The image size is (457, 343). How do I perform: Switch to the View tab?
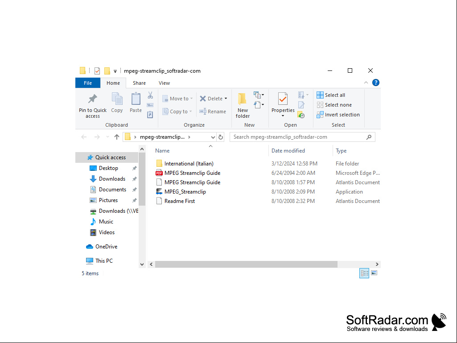165,83
